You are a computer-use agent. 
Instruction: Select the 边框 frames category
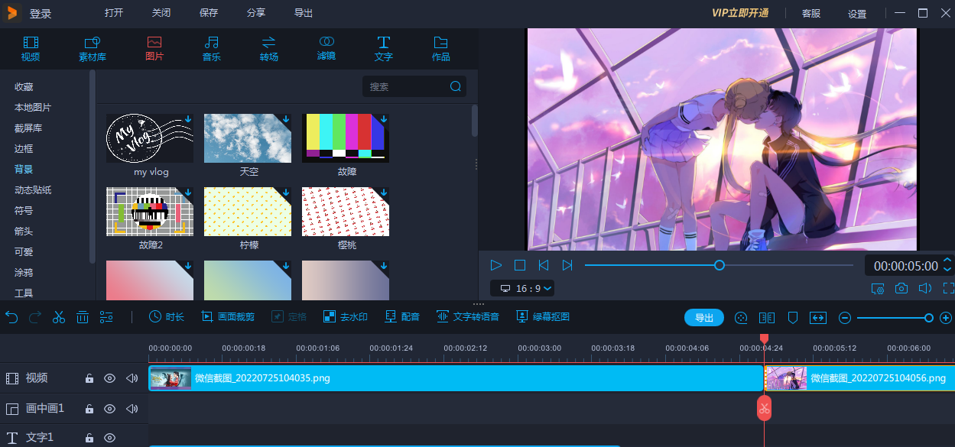(x=24, y=148)
